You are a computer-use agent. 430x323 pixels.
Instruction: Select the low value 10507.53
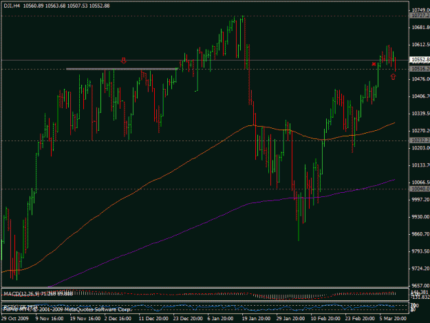[x=77, y=6]
